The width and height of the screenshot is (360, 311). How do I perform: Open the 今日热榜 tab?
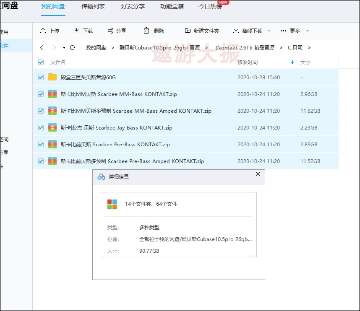coord(210,6)
